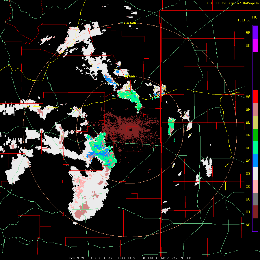Click the BD legend label
Screen dimensions: 260x260
click(x=248, y=122)
